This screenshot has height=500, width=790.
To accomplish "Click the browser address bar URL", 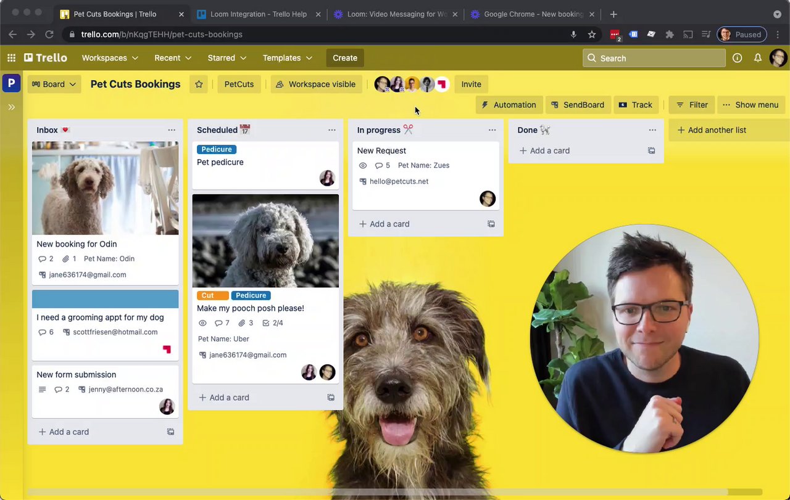I will (x=162, y=35).
